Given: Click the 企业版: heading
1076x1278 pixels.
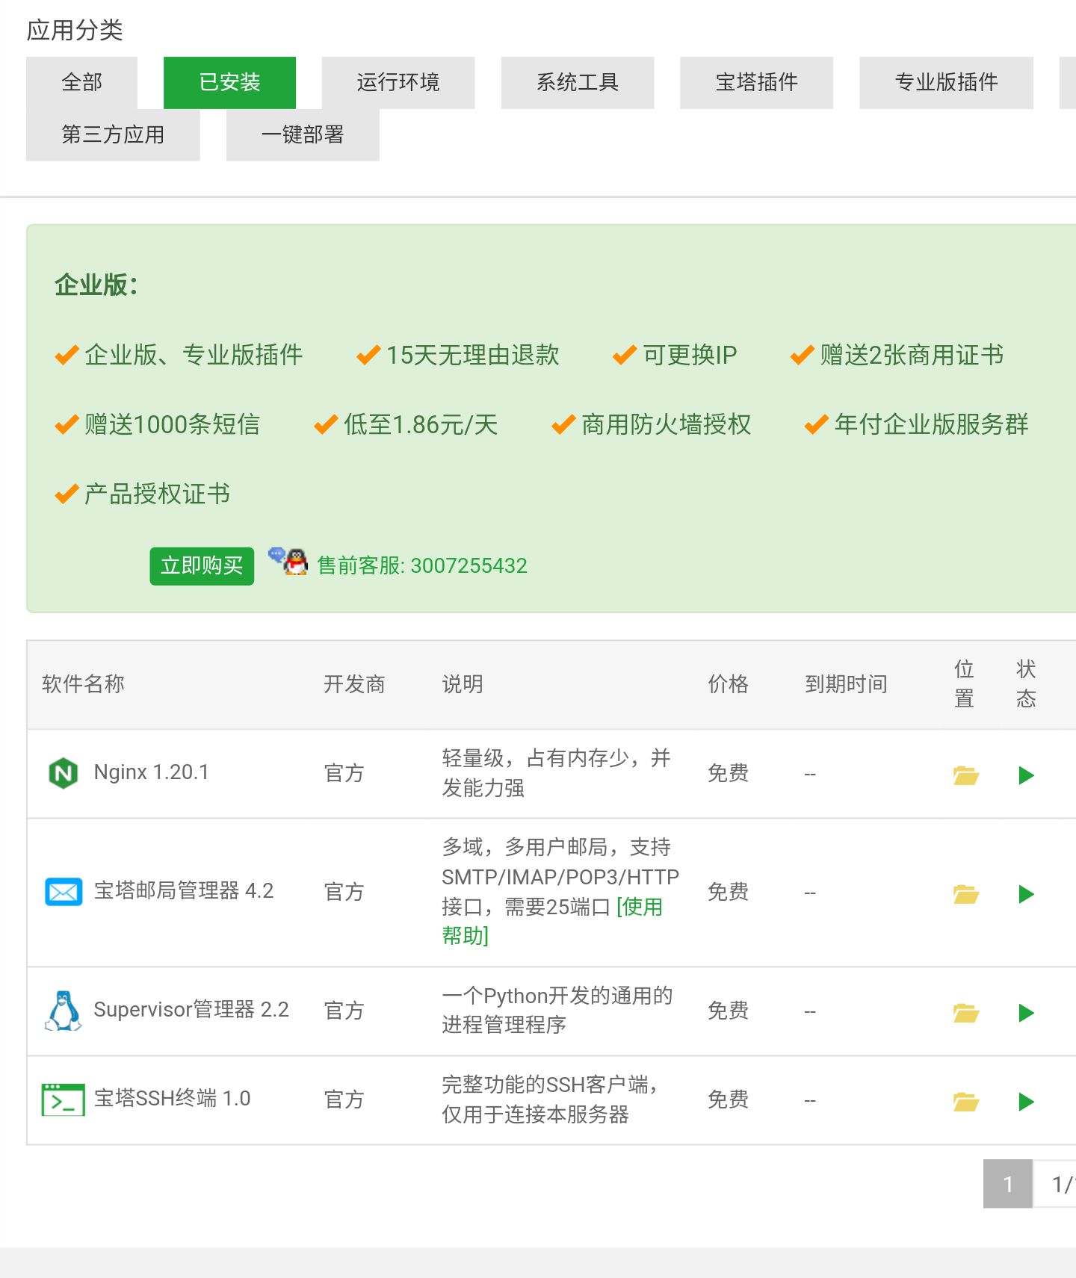Looking at the screenshot, I should [x=96, y=285].
